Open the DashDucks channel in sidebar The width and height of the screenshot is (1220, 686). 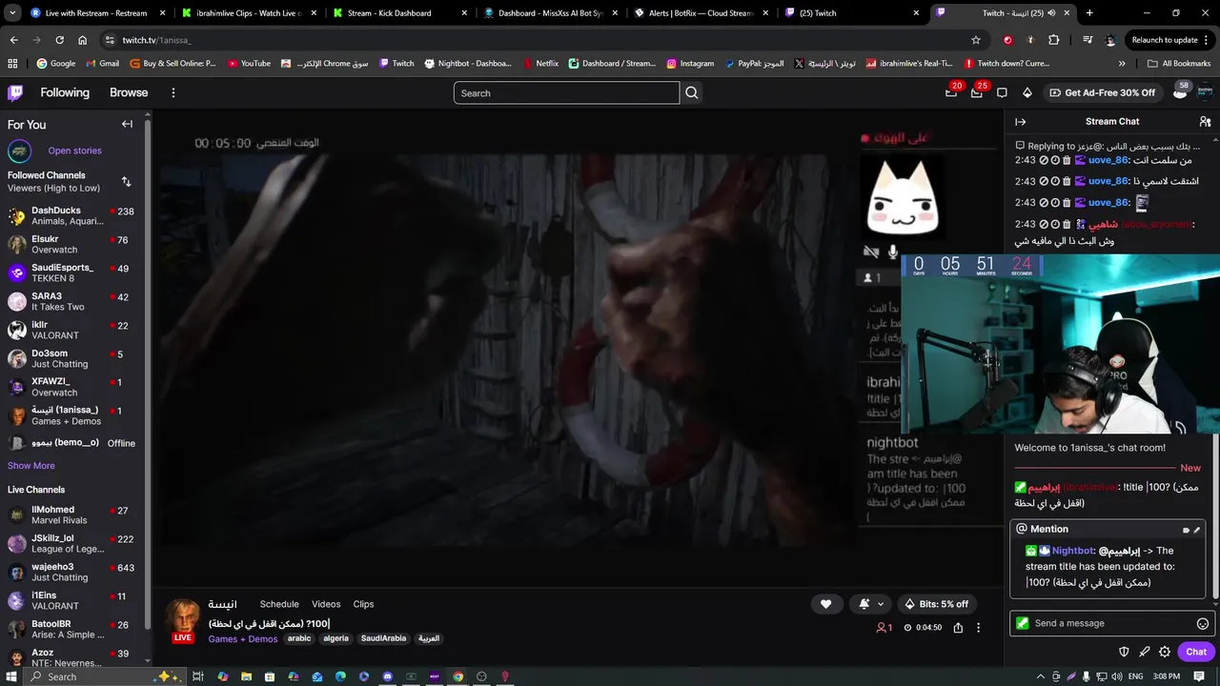[71, 215]
